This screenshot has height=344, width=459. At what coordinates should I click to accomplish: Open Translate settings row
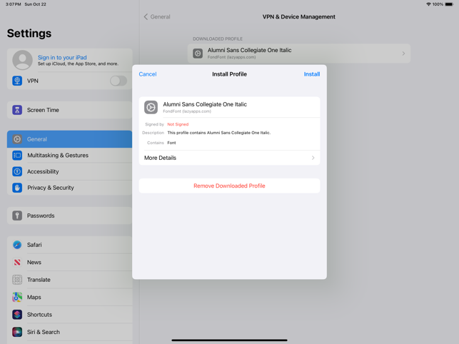click(69, 280)
